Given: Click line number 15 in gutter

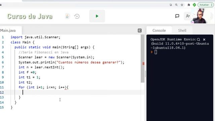Looking at the screenshot, I should 2,107.
